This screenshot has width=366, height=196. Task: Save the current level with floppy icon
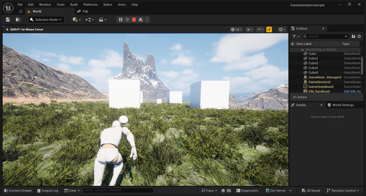coord(8,20)
